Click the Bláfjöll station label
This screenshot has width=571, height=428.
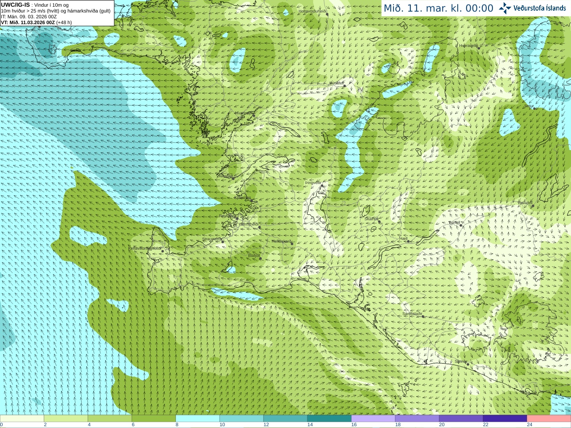[254, 256]
